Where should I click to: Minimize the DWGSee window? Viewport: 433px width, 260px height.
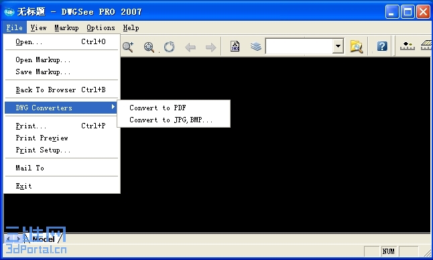coord(392,12)
